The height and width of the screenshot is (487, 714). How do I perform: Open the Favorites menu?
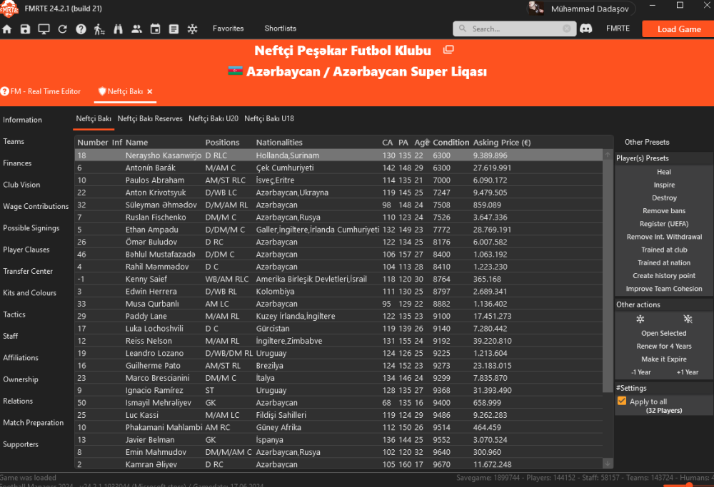coord(228,29)
